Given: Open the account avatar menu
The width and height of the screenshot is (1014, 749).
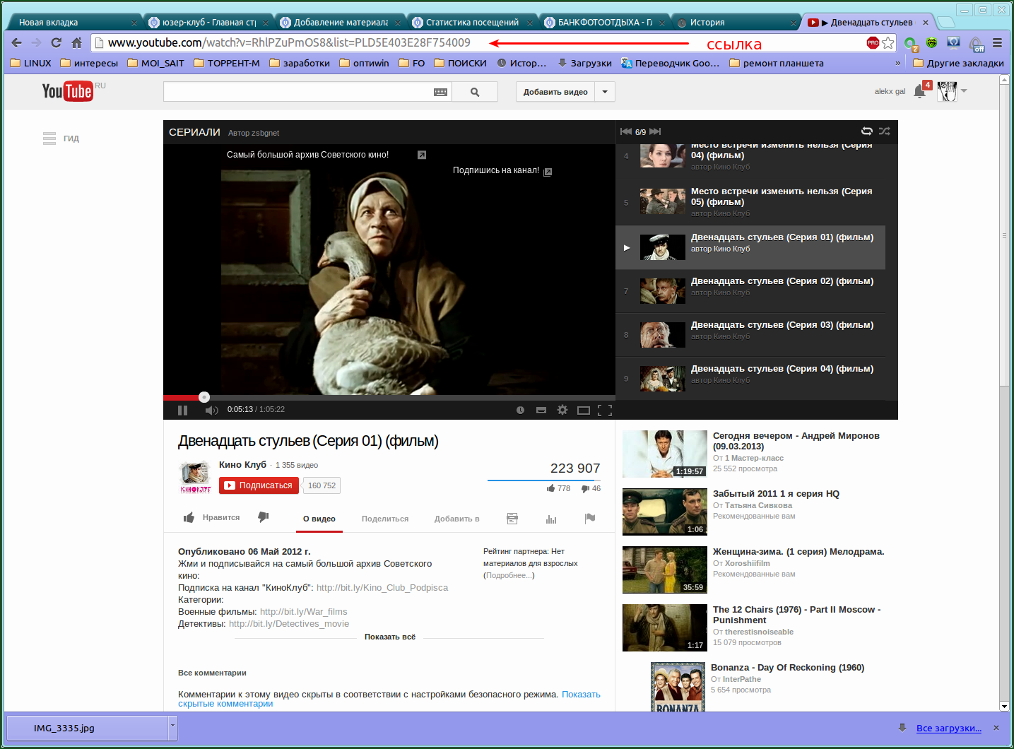Looking at the screenshot, I should click(947, 91).
